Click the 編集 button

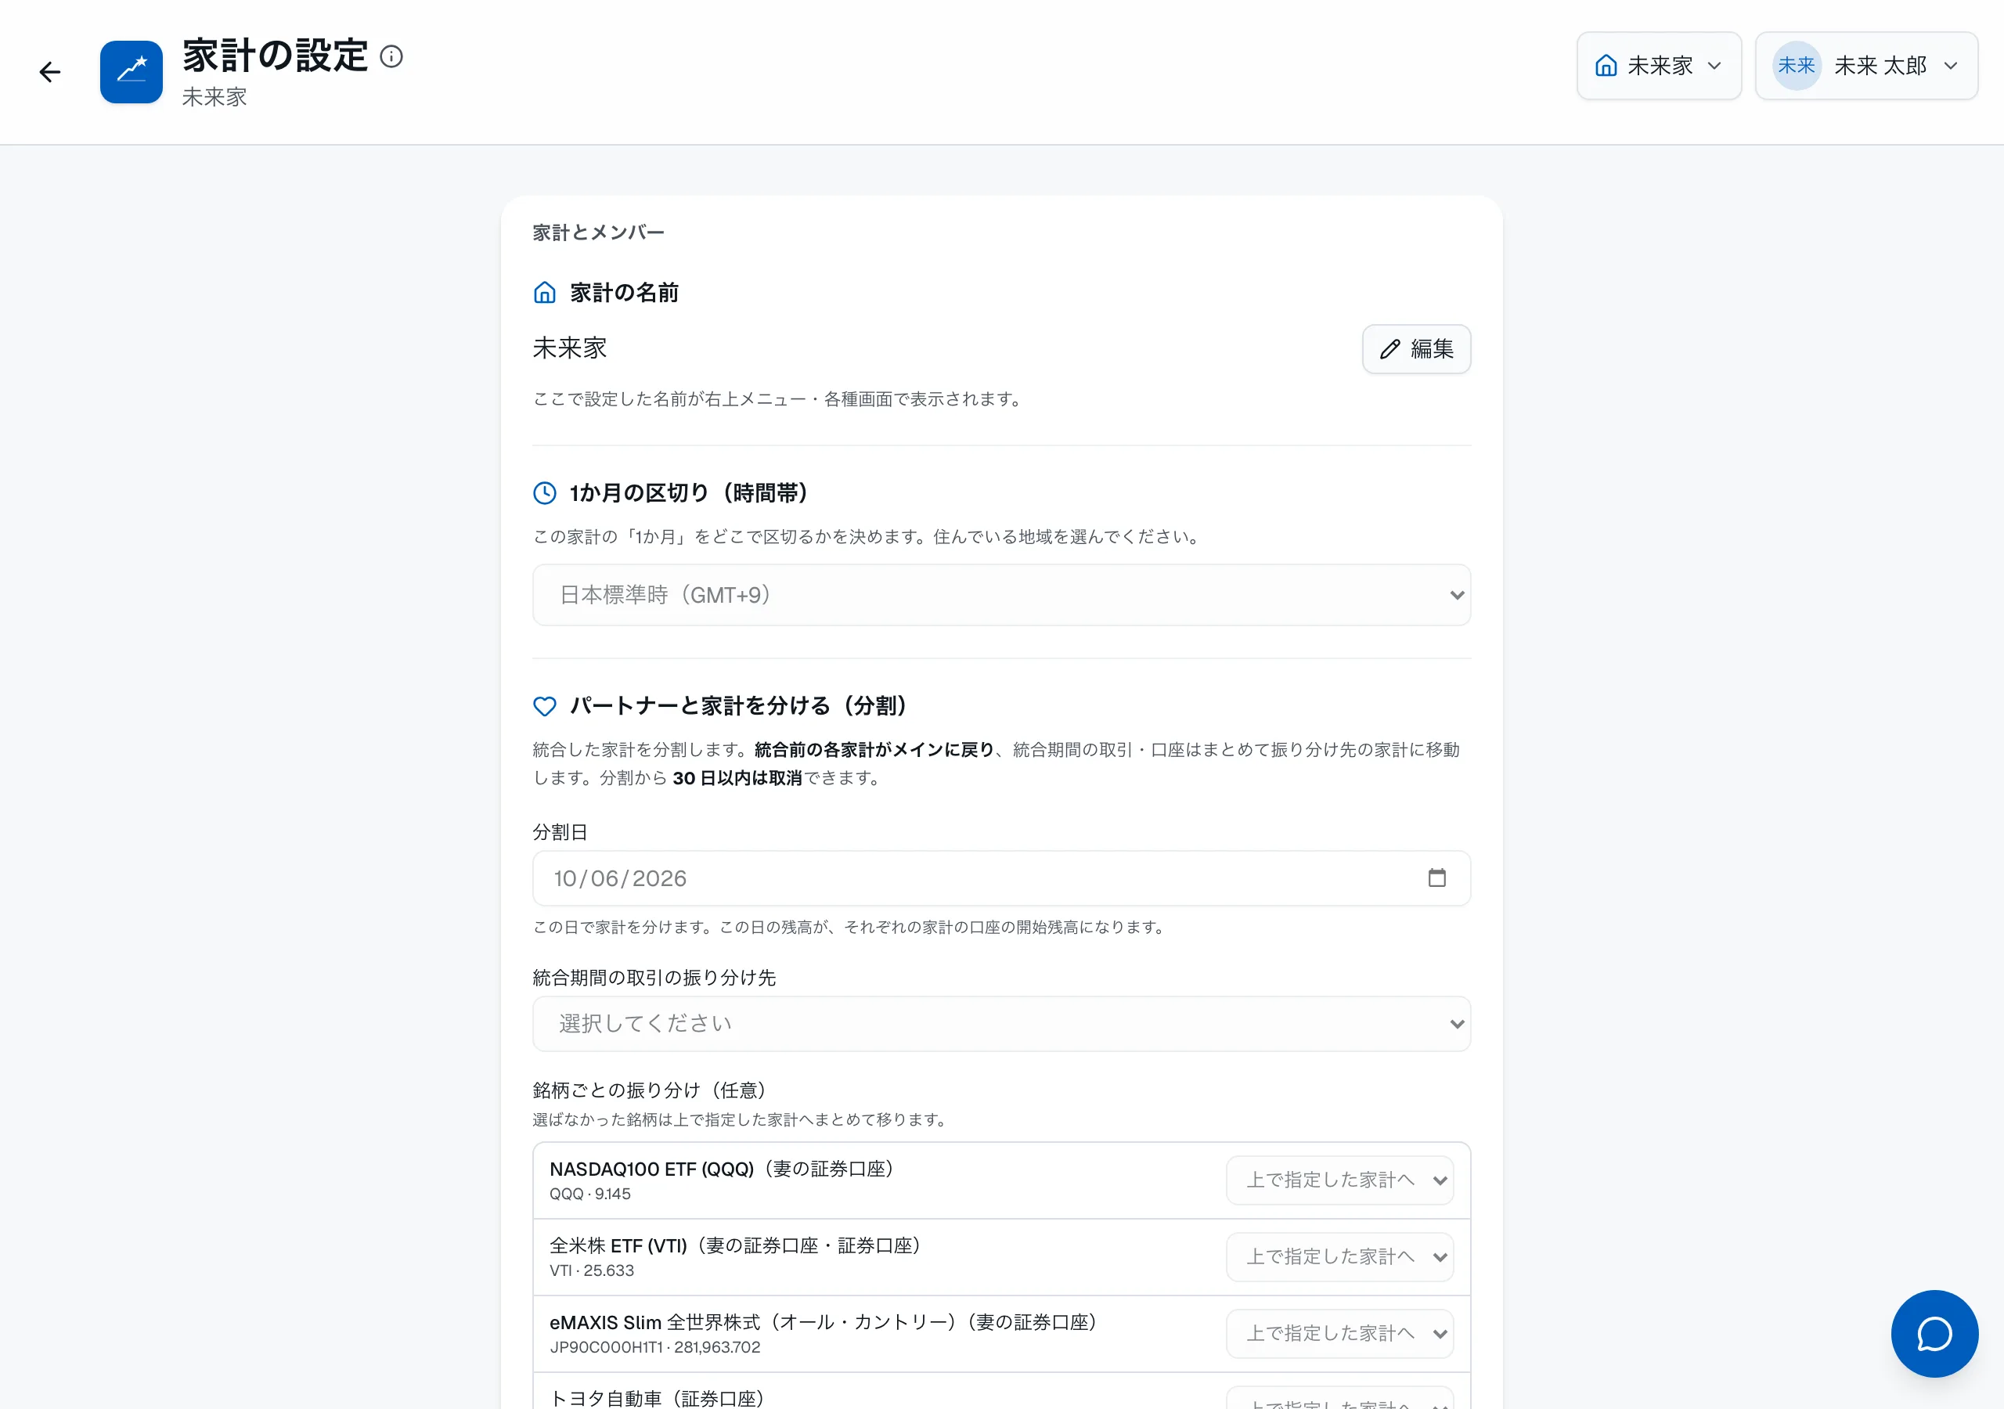coord(1416,349)
